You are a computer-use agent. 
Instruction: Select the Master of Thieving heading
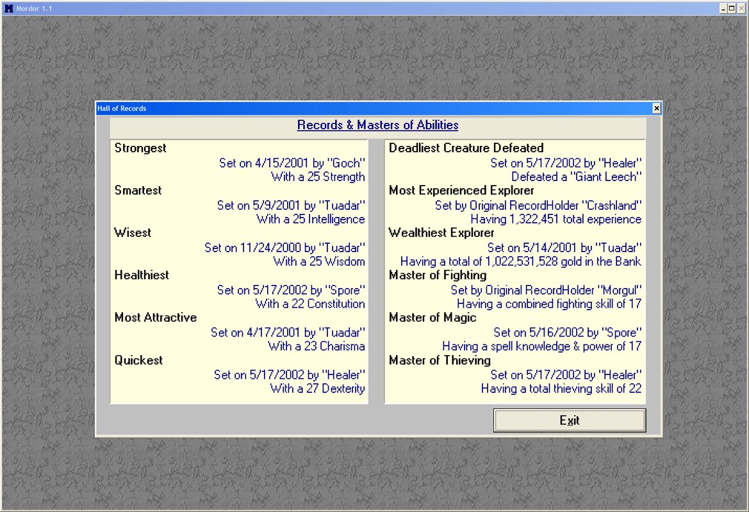440,360
